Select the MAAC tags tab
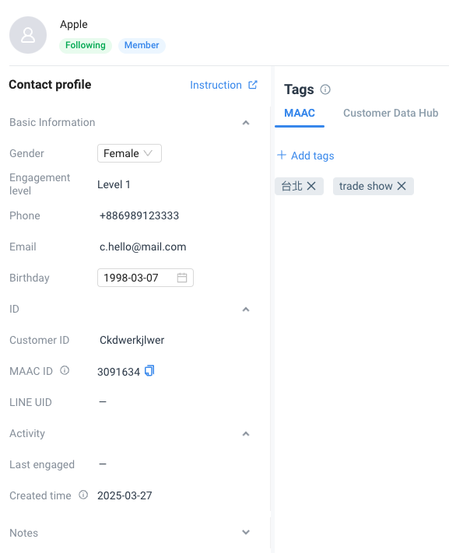 pyautogui.click(x=300, y=114)
